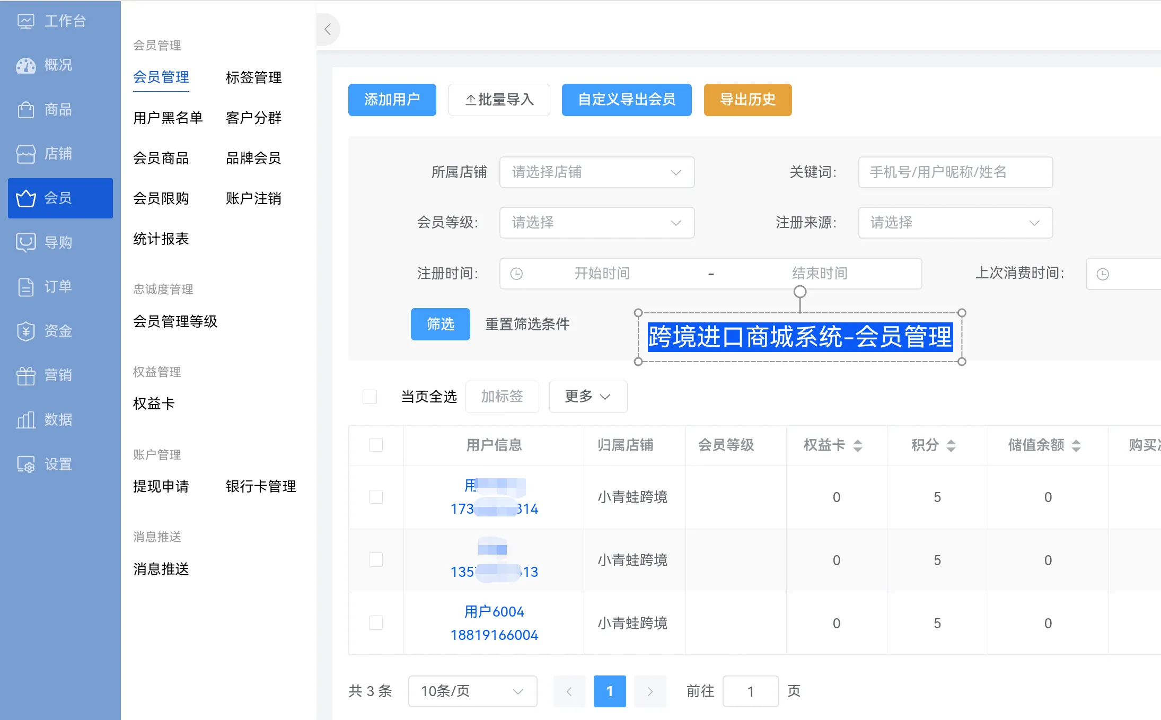1161x720 pixels.
Task: Open the 注册来源 dropdown
Action: (955, 223)
